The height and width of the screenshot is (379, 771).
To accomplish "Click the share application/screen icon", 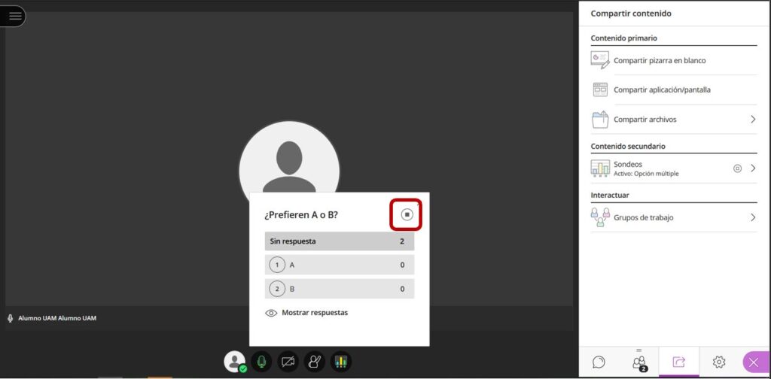I will coord(600,89).
